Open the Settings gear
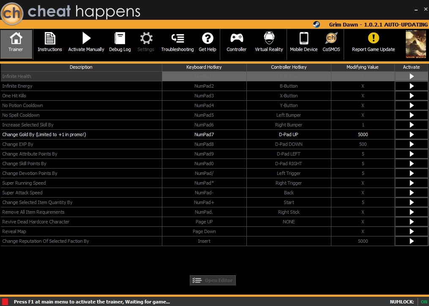The height and width of the screenshot is (306, 429). coord(146,42)
